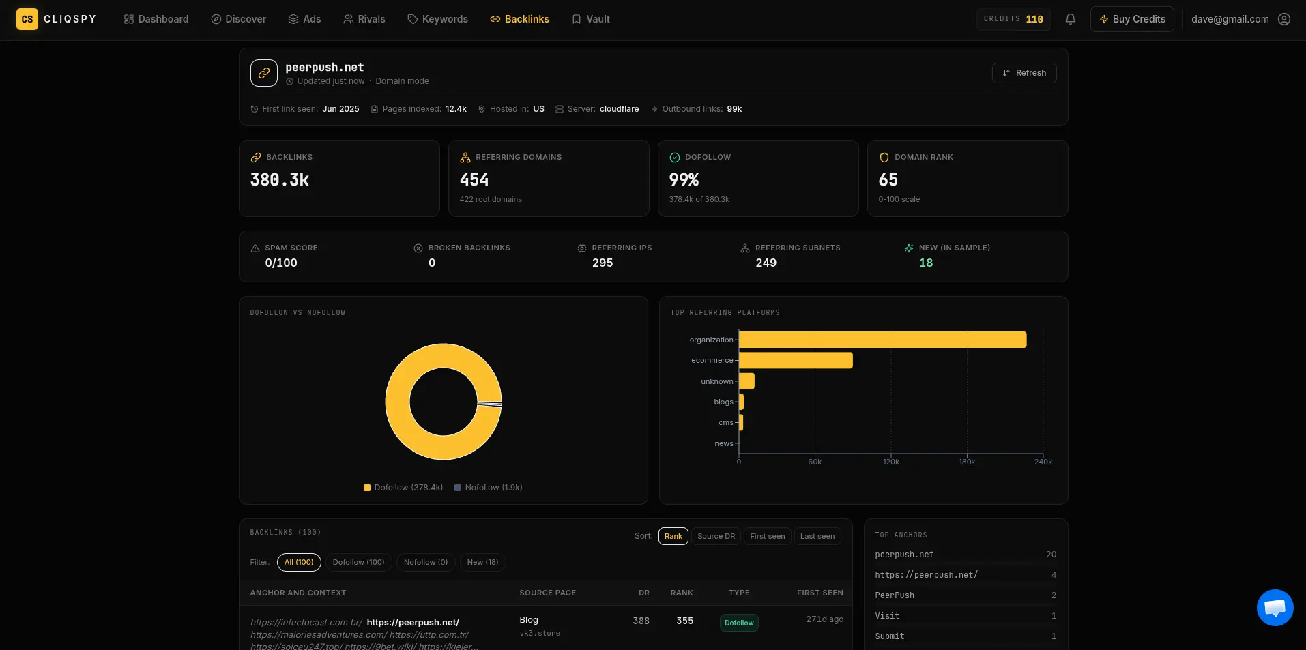Click the Dofollow type badge in first row

739,623
